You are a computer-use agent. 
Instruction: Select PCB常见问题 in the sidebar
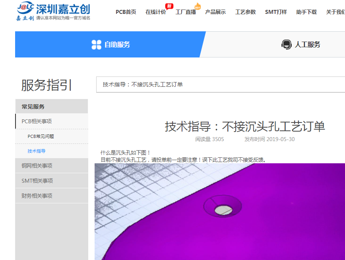tap(41, 136)
